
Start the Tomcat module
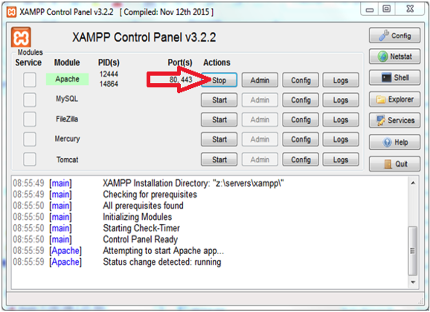[x=219, y=159]
